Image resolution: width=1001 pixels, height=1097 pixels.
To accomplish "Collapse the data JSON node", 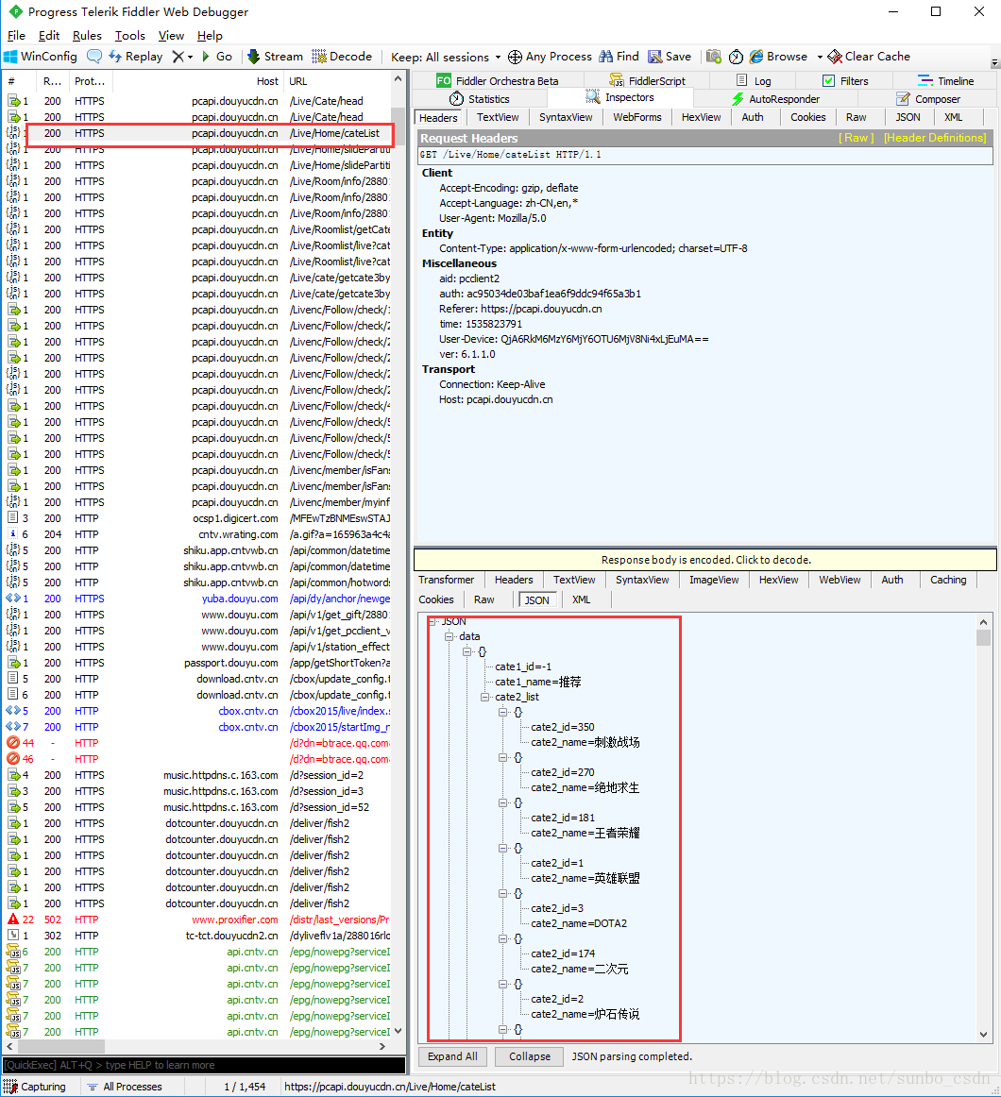I will 450,636.
